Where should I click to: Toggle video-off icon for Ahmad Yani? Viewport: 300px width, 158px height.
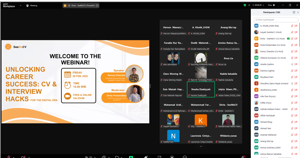click(x=296, y=128)
